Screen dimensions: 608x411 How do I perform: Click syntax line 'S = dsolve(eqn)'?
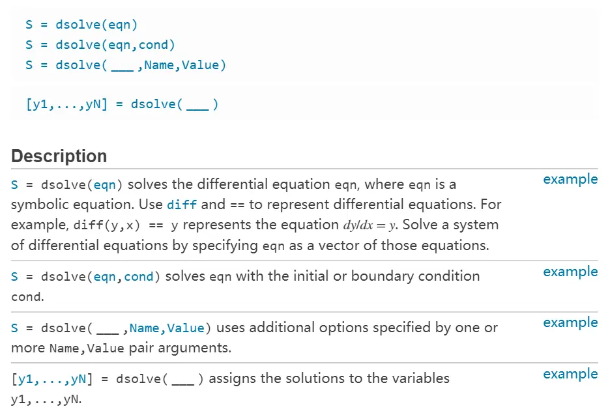[81, 25]
